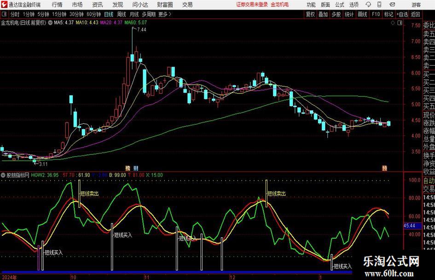Click the first 短线卖出 signal marker
The height and width of the screenshot is (280, 435).
coord(89,194)
